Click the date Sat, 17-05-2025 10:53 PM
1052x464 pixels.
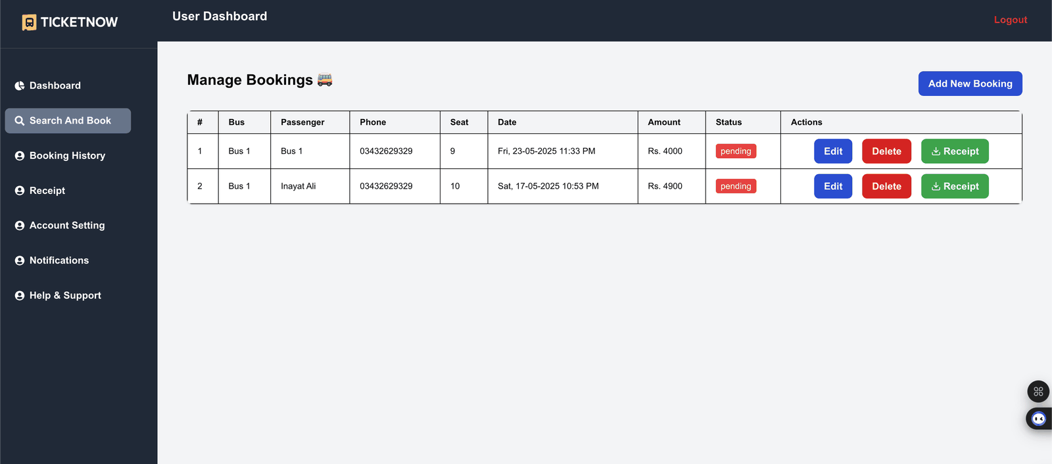point(548,186)
